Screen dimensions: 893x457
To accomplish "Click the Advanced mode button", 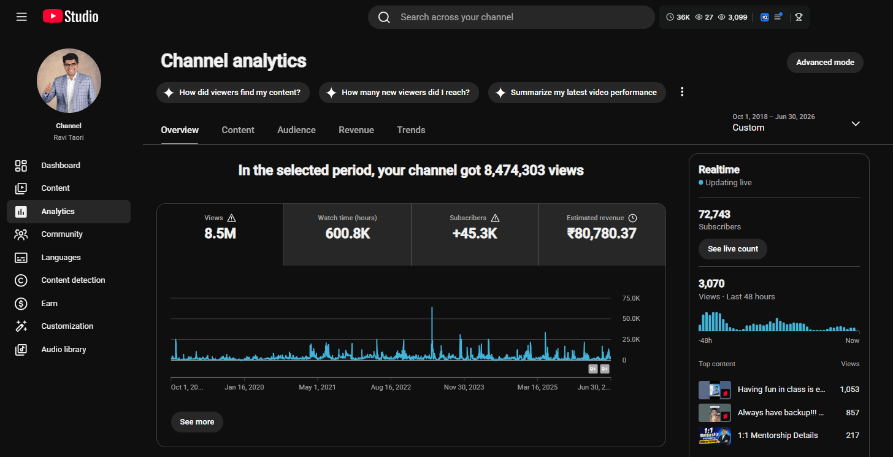I will 825,63.
